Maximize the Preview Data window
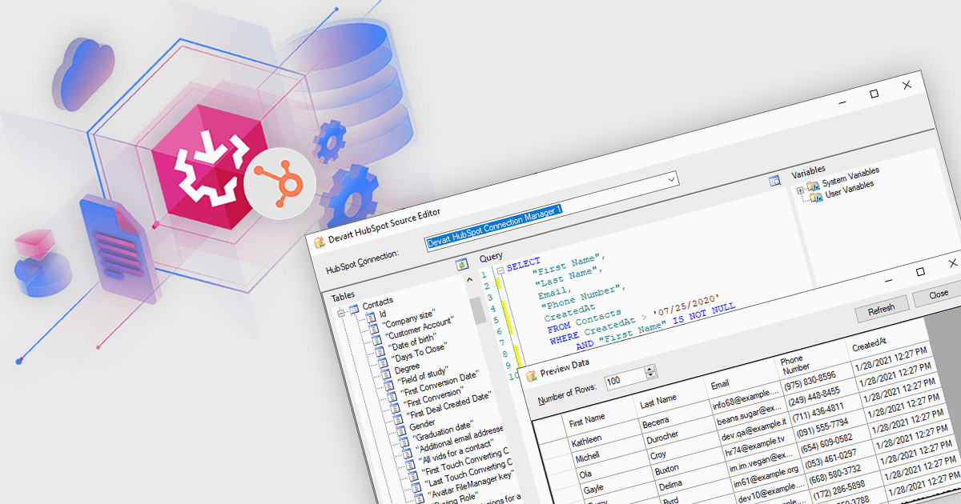Image resolution: width=961 pixels, height=504 pixels. [x=921, y=272]
